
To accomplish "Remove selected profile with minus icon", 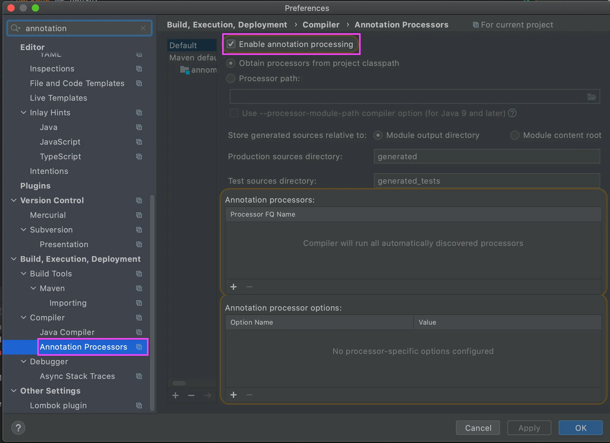I will [191, 395].
